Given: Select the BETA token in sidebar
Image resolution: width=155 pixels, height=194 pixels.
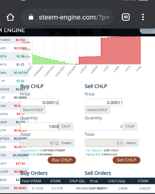Looking at the screenshot, I should tap(14, 56).
